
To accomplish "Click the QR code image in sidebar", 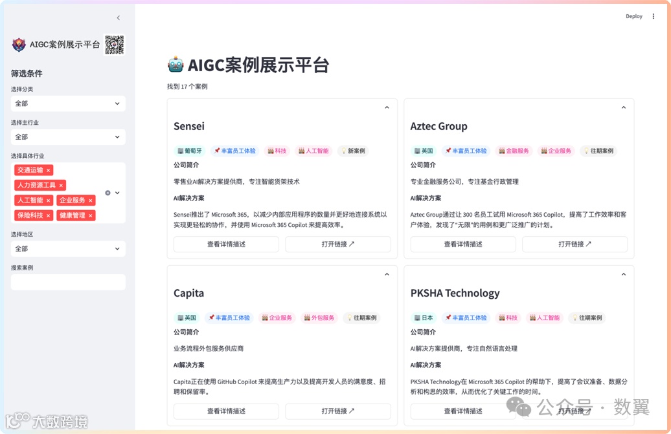I will pos(114,45).
